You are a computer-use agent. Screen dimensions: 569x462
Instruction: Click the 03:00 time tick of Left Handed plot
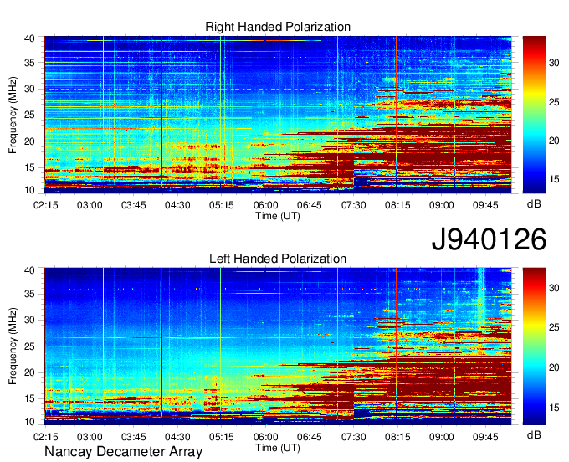point(90,437)
